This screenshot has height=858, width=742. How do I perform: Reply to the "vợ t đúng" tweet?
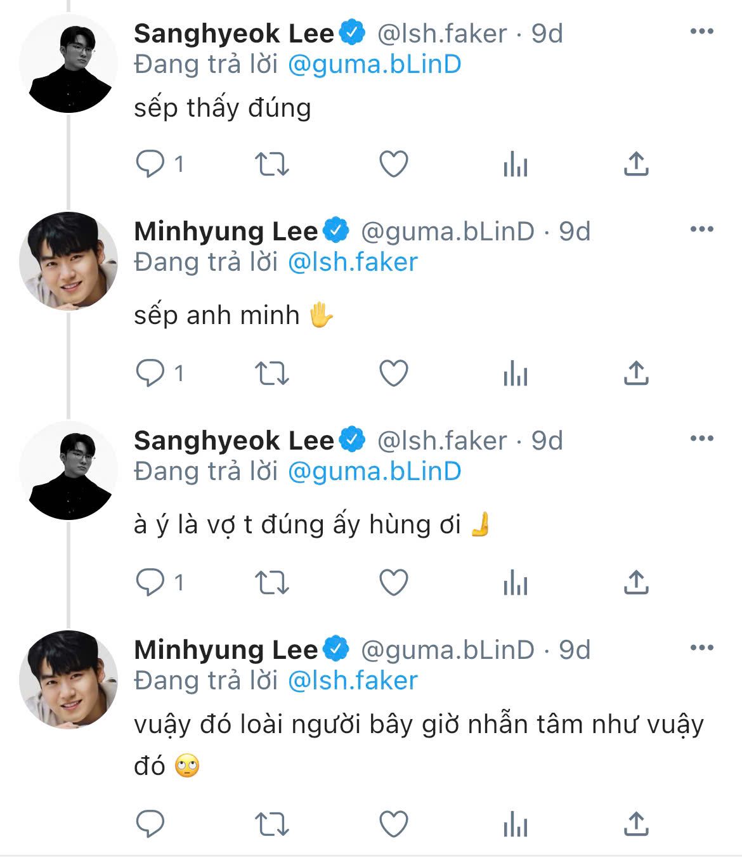(151, 582)
